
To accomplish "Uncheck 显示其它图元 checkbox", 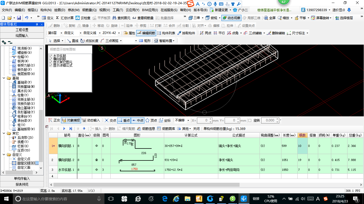I will pyautogui.click(x=51, y=62).
